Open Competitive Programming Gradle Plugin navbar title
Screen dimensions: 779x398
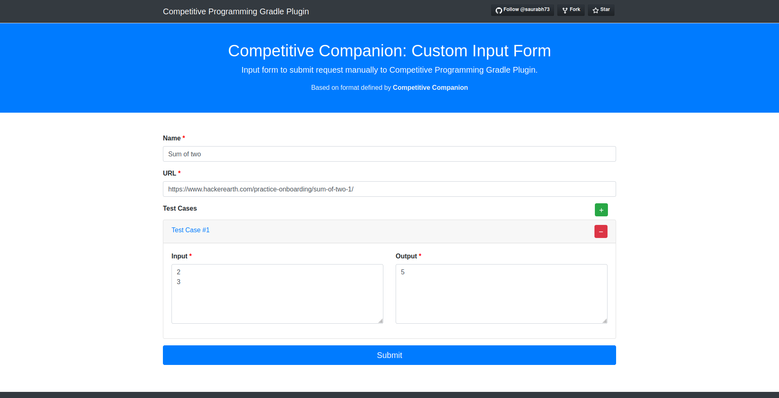[236, 11]
